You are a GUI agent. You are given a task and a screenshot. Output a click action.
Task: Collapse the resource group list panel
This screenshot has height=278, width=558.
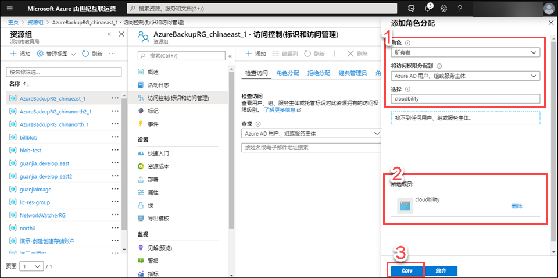[x=110, y=35]
